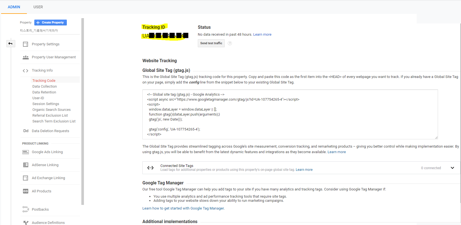Click Send test traffic button
This screenshot has width=461, height=225.
tap(211, 43)
